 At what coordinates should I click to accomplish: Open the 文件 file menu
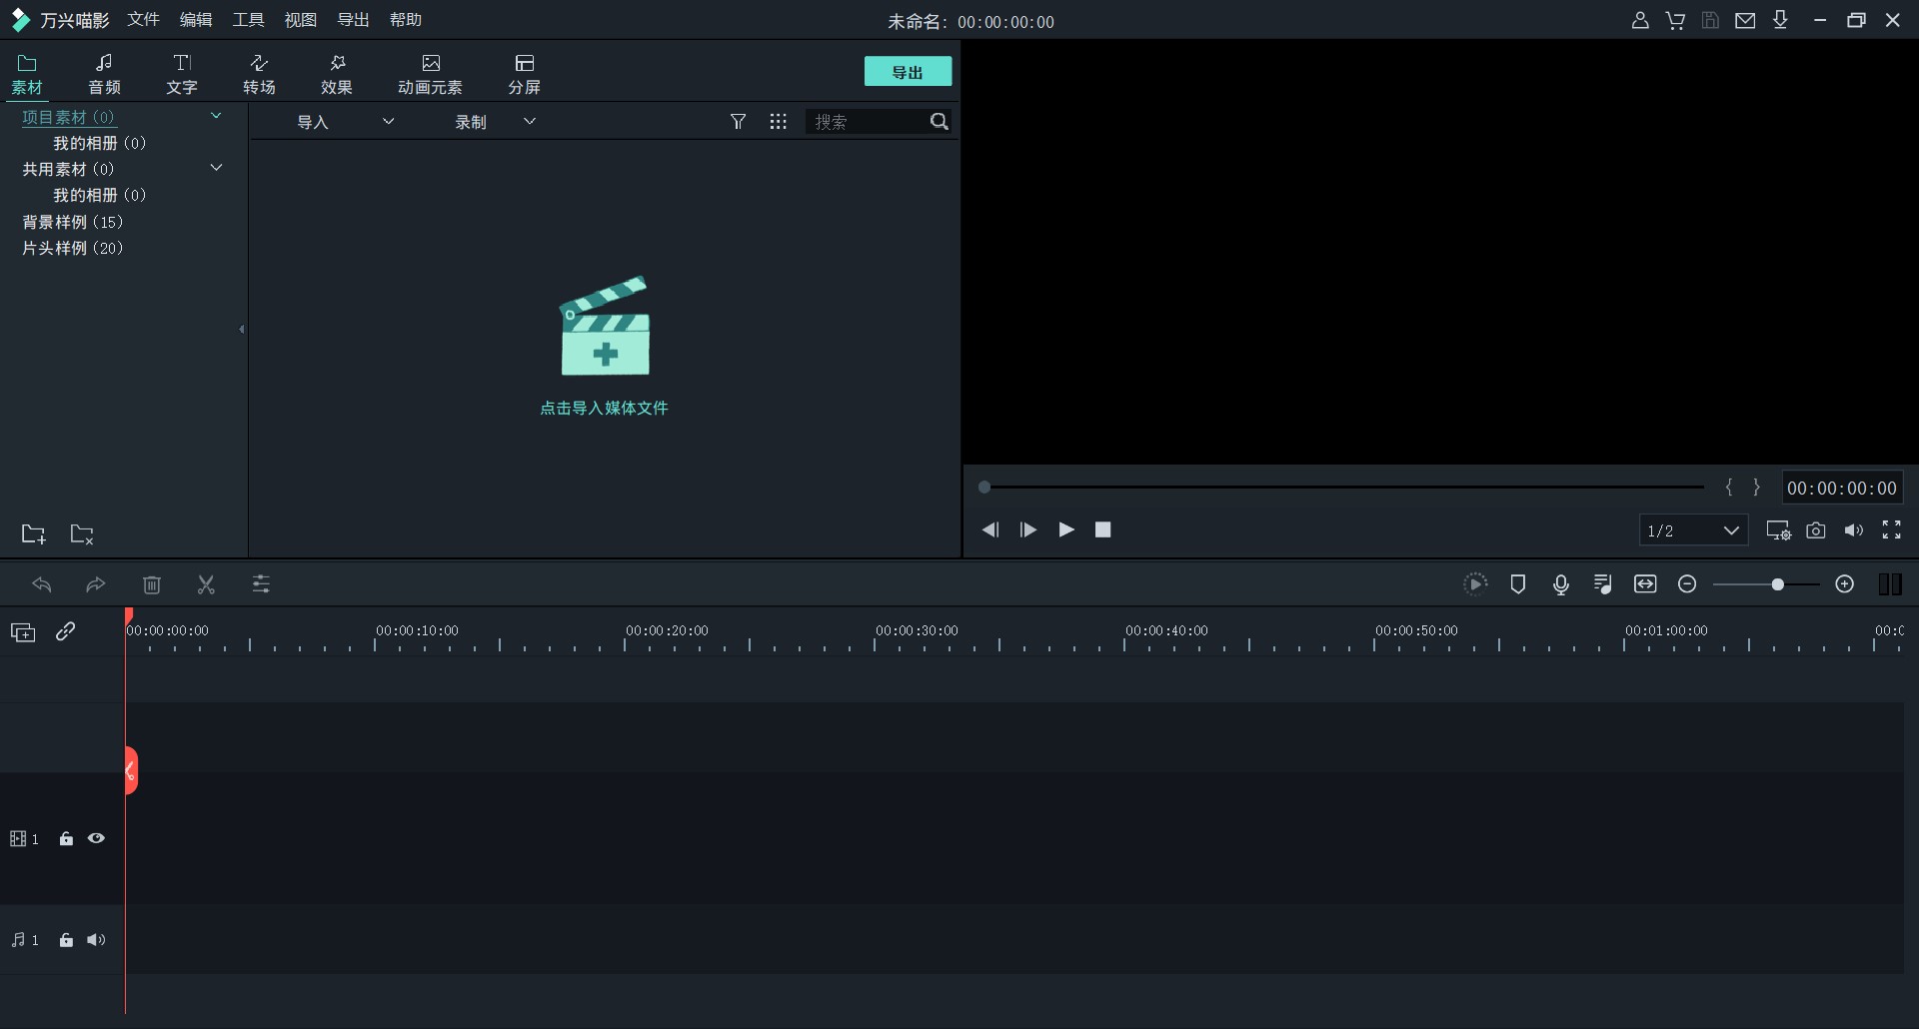point(143,20)
